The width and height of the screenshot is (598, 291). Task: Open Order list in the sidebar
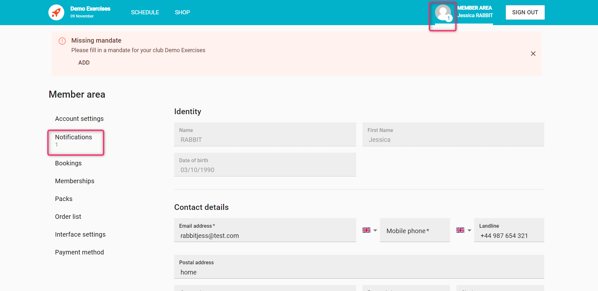(x=68, y=217)
